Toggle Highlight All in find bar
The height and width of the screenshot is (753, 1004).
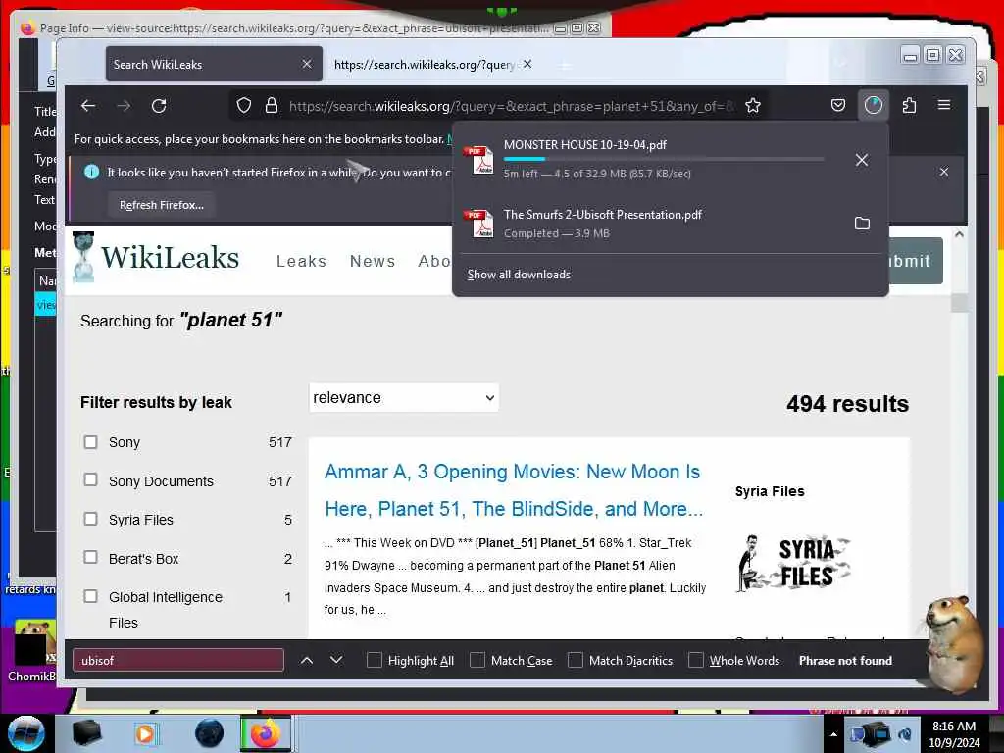click(374, 660)
